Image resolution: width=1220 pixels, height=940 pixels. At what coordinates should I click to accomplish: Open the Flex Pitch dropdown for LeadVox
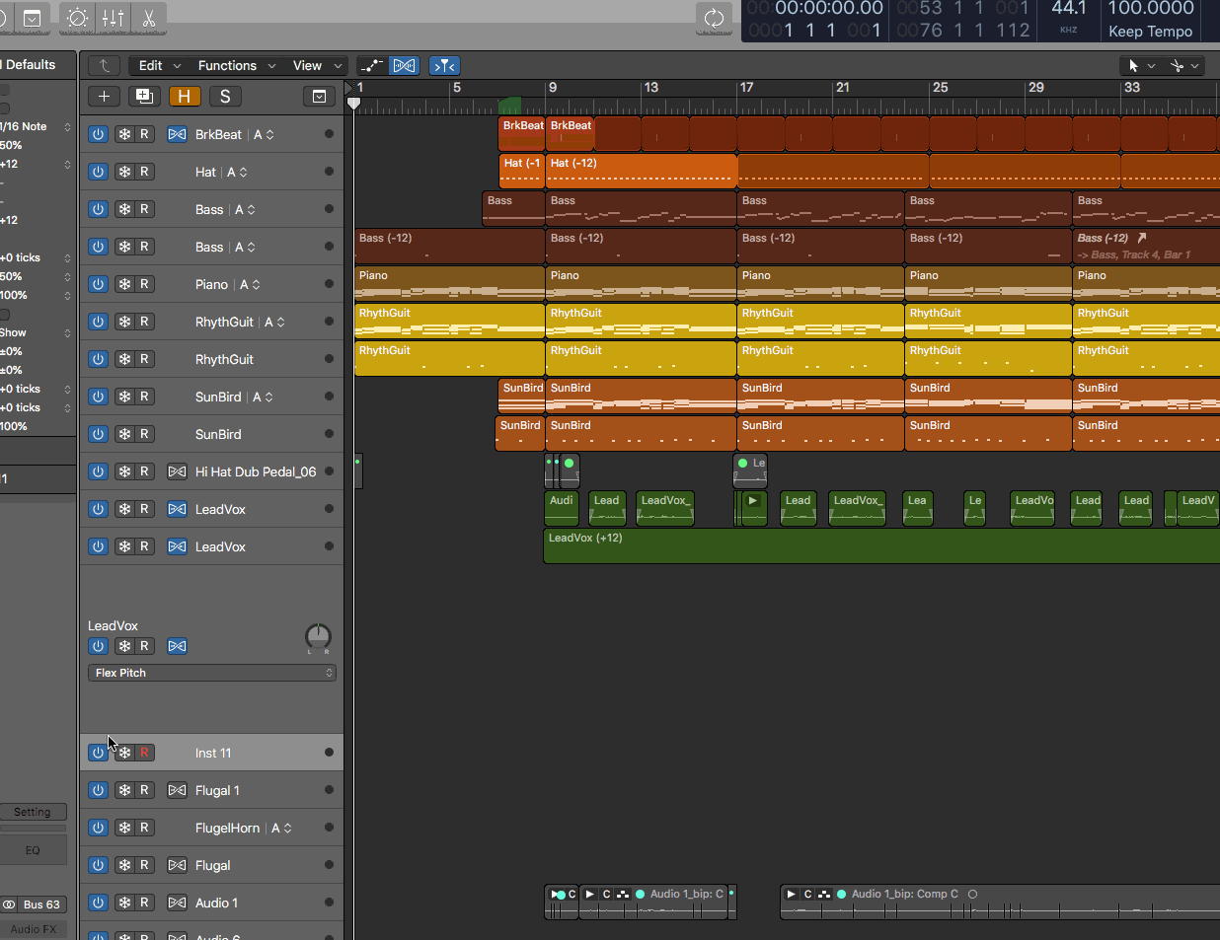(211, 672)
